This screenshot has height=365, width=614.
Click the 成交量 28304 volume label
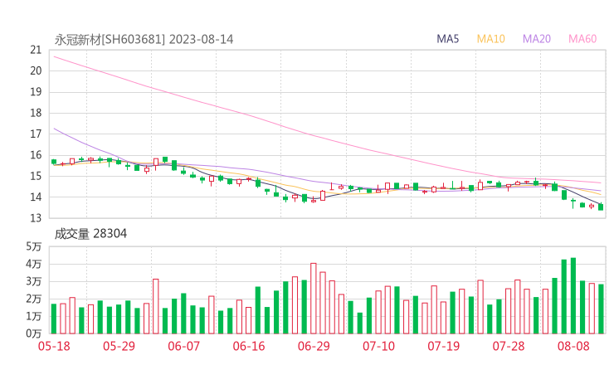90,234
